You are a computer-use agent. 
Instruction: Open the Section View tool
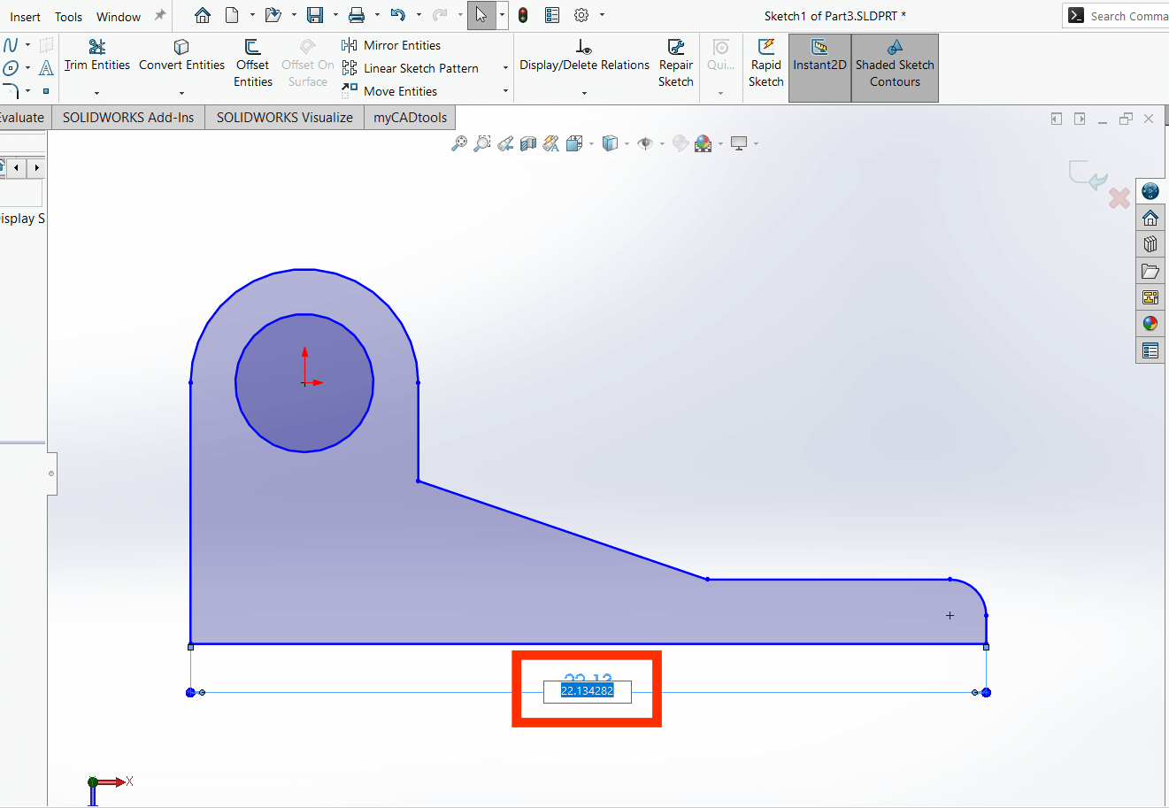click(x=528, y=142)
